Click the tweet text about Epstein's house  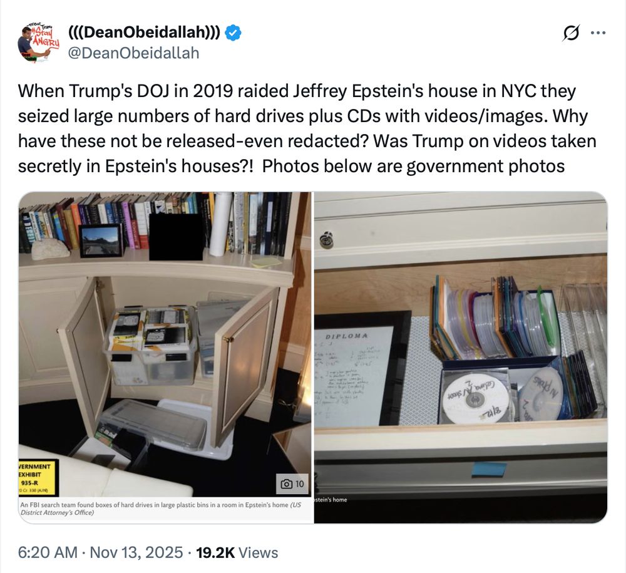(307, 128)
